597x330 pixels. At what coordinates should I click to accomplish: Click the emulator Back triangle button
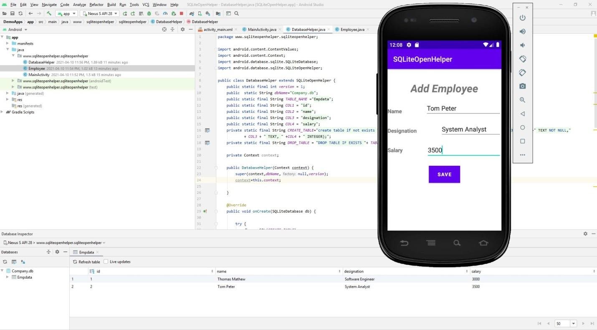522,114
